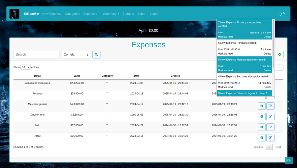Image resolution: width=297 pixels, height=168 pixels.
Task: Delete the Ponques created notification
Action: [x=267, y=54]
